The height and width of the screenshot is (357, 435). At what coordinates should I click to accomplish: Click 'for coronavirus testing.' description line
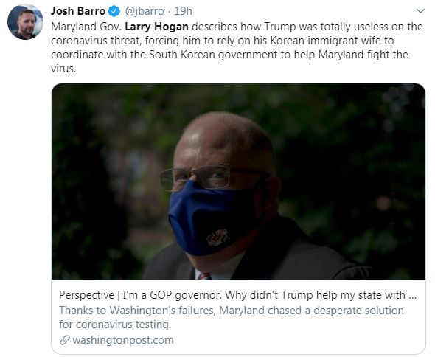[115, 325]
